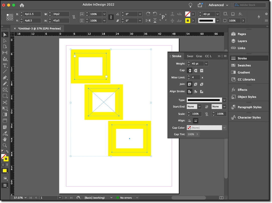
Task: Click the Home icon
Action: pos(22,5)
